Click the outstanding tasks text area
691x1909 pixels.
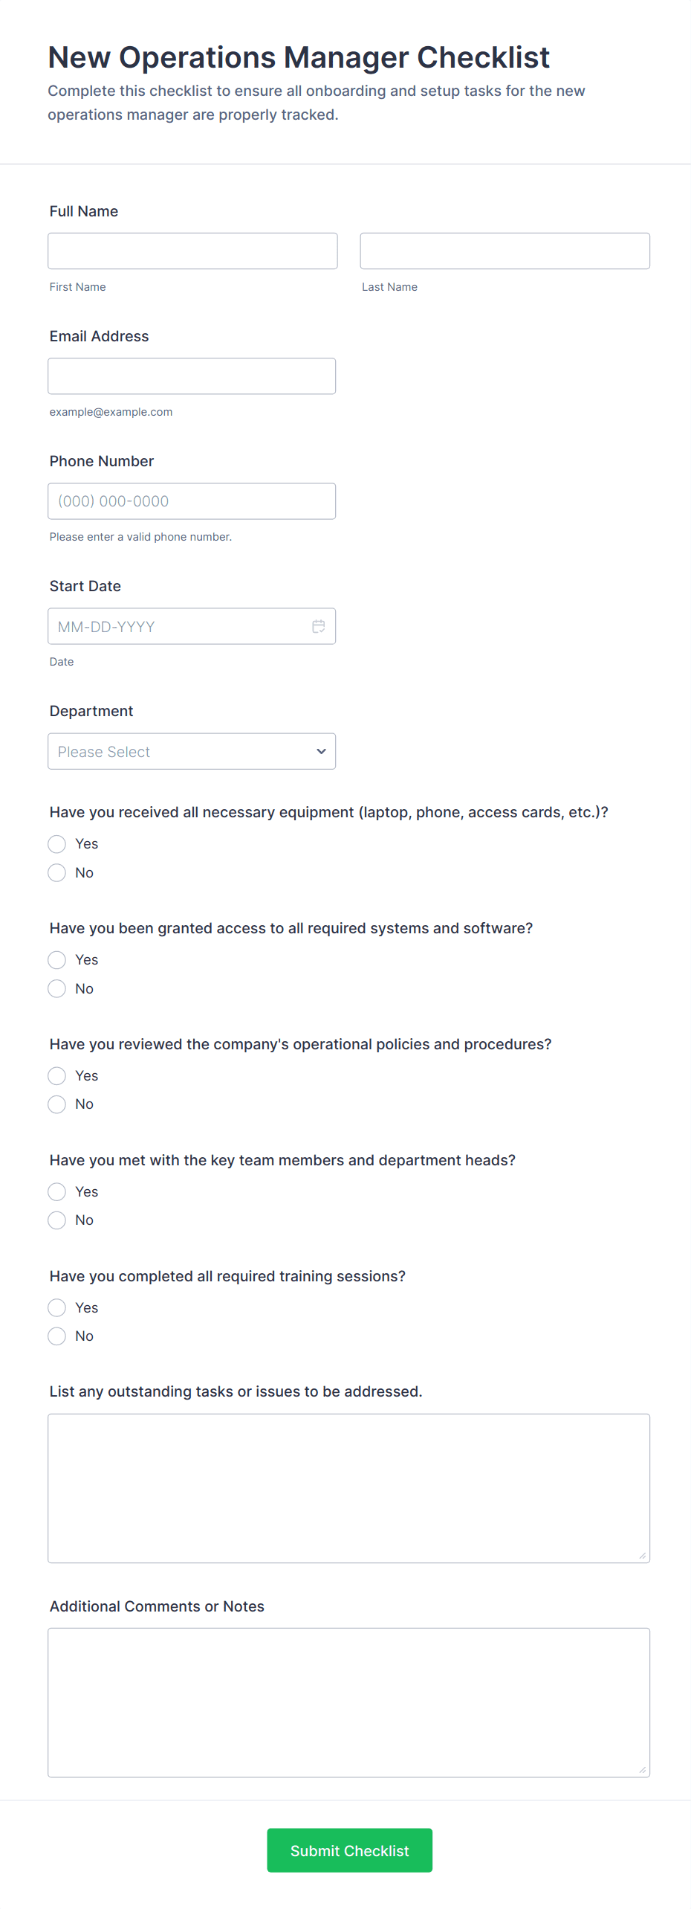pos(348,1488)
